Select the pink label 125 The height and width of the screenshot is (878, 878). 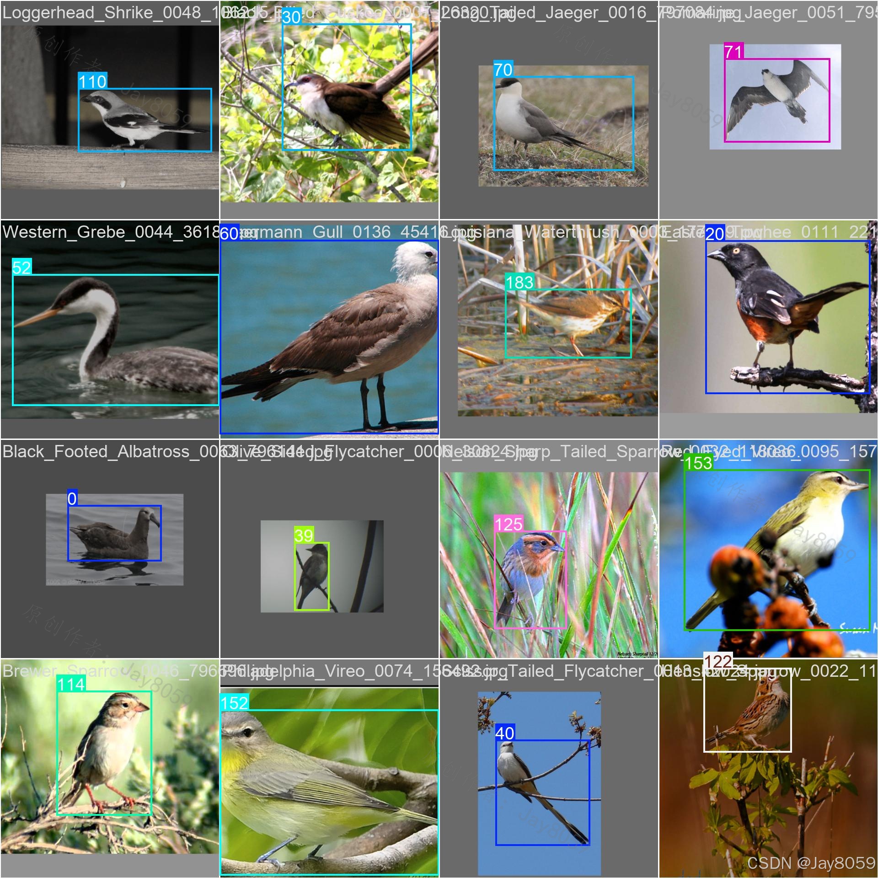pyautogui.click(x=509, y=524)
